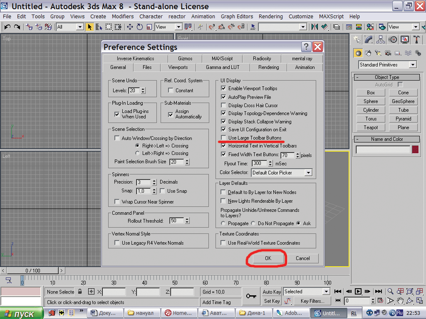426x319 pixels.
Task: Open the Select by Name tool
Action: [x=99, y=27]
